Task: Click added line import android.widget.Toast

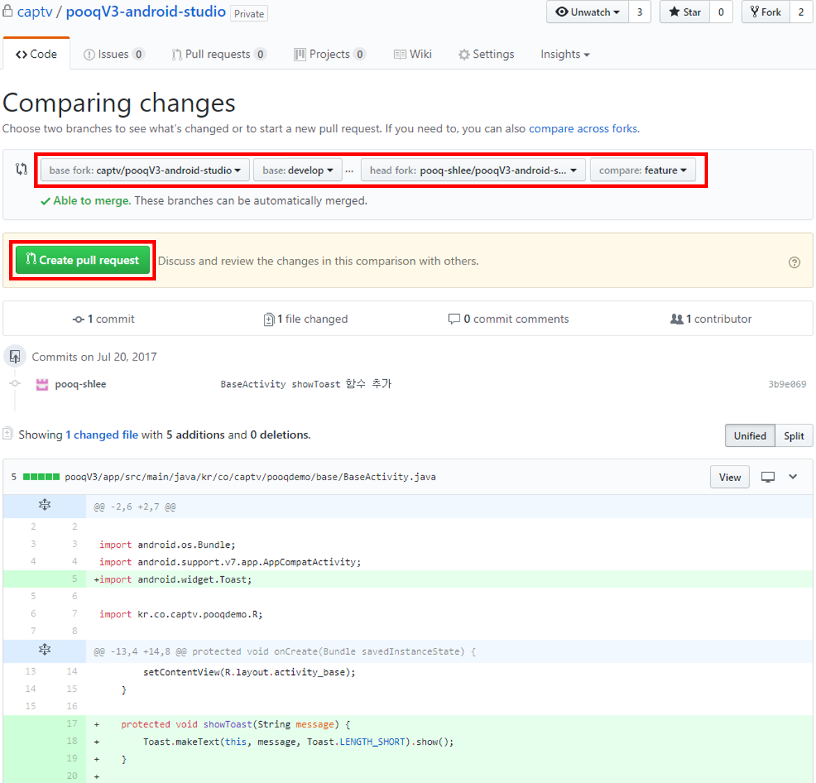Action: 407,579
